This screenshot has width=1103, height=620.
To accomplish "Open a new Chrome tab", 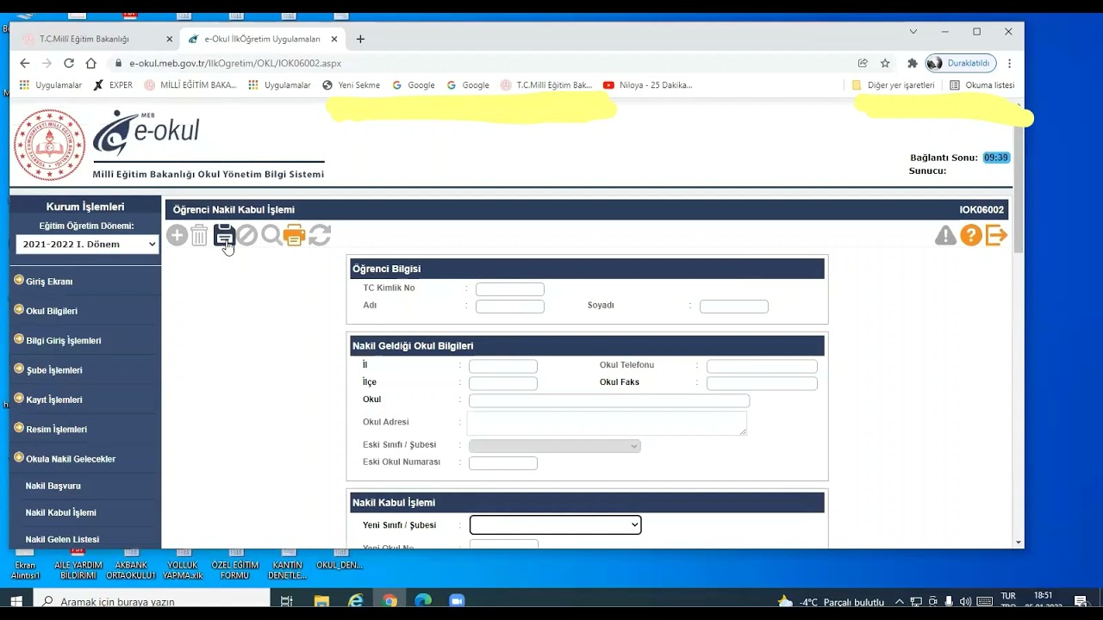I will tap(360, 39).
